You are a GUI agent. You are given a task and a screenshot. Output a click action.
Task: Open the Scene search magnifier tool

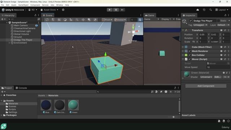click(x=77, y=20)
